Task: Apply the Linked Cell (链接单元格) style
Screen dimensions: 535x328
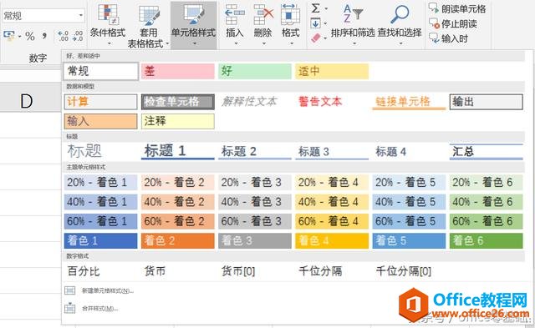Action: (409, 102)
